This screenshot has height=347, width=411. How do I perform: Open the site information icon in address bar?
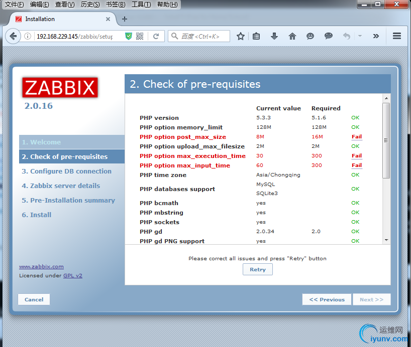(28, 36)
